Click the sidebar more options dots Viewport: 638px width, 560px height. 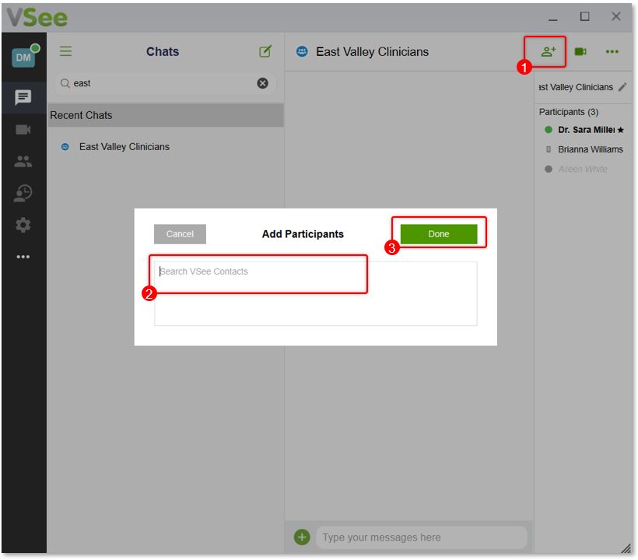coord(23,257)
